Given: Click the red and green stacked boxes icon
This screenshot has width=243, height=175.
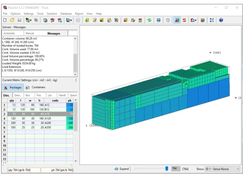Looking at the screenshot, I should click(x=126, y=20).
